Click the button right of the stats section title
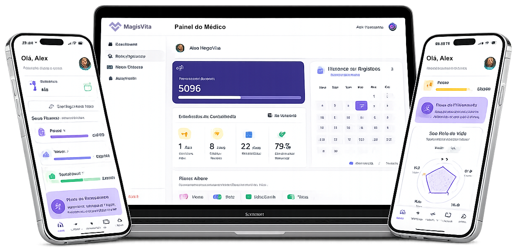The image size is (523, 250). tap(282, 116)
